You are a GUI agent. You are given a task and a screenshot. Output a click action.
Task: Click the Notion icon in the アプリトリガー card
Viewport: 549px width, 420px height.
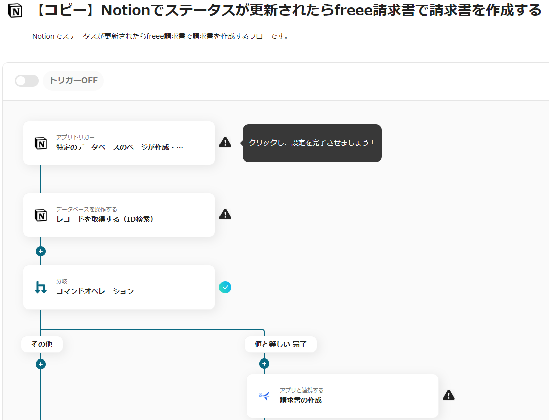pos(41,143)
